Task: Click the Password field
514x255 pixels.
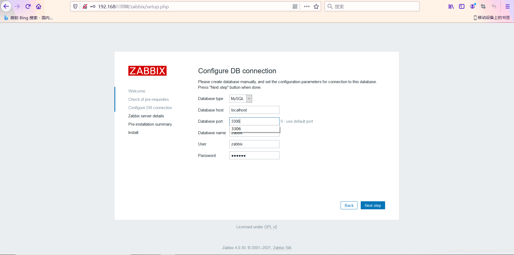Action: (x=254, y=155)
